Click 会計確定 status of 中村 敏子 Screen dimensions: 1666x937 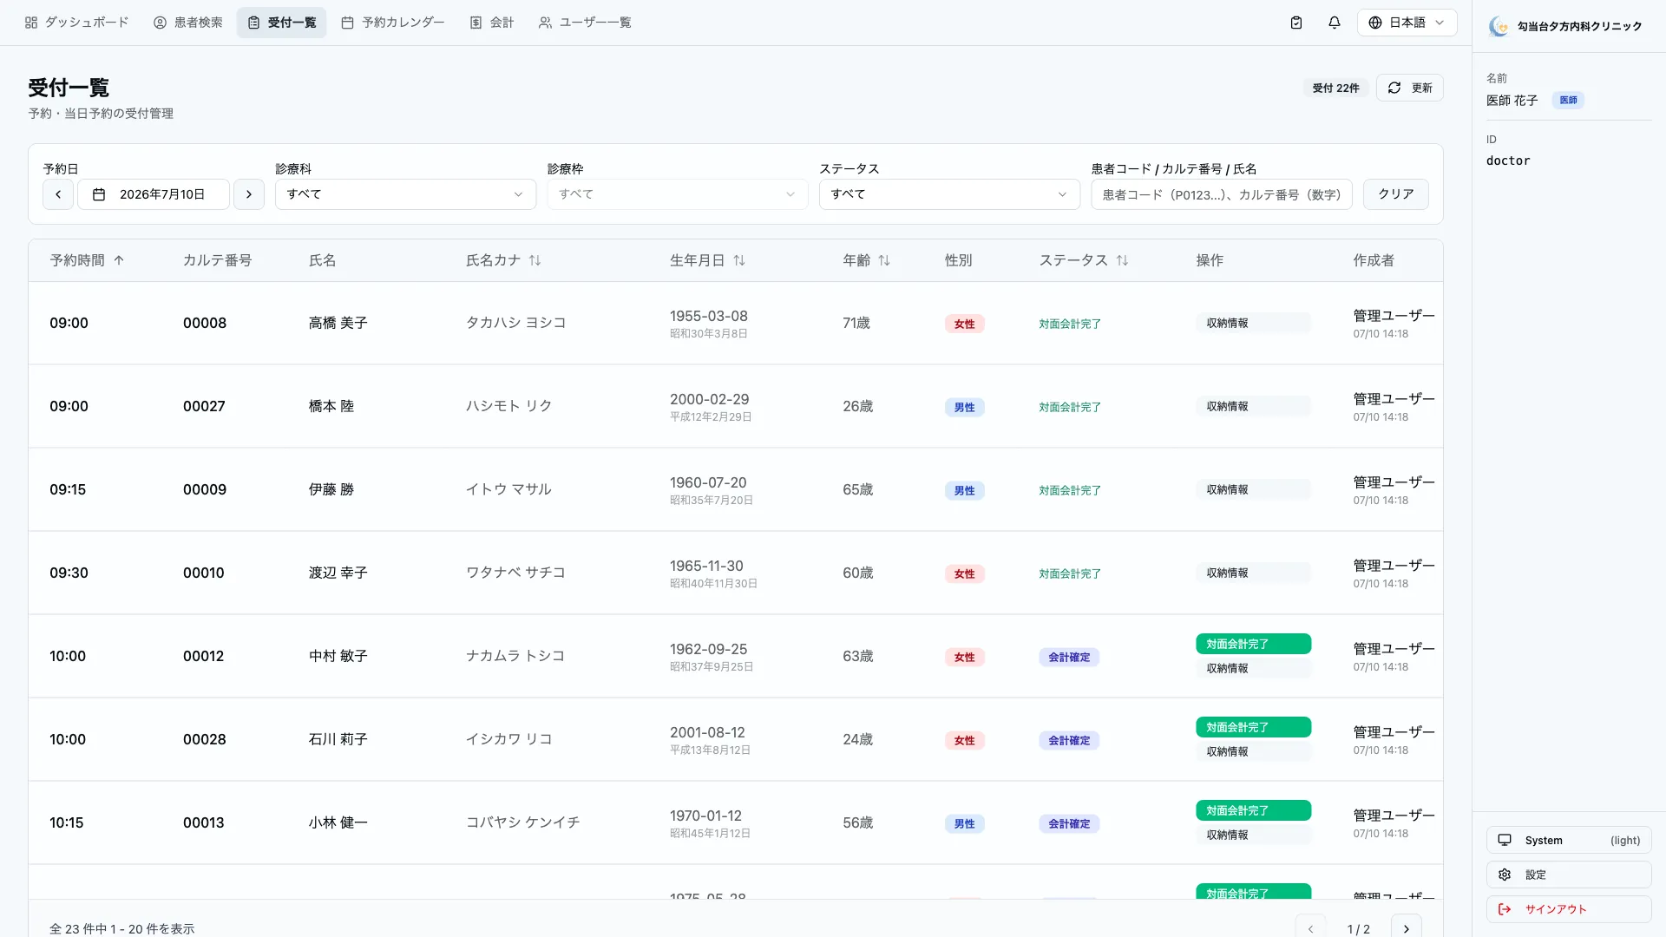[1069, 657]
